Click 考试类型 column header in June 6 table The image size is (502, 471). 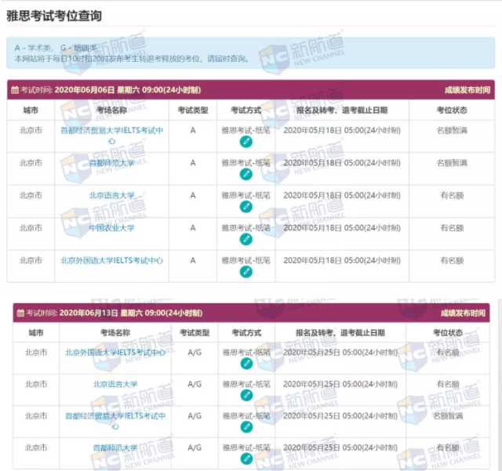pyautogui.click(x=193, y=111)
